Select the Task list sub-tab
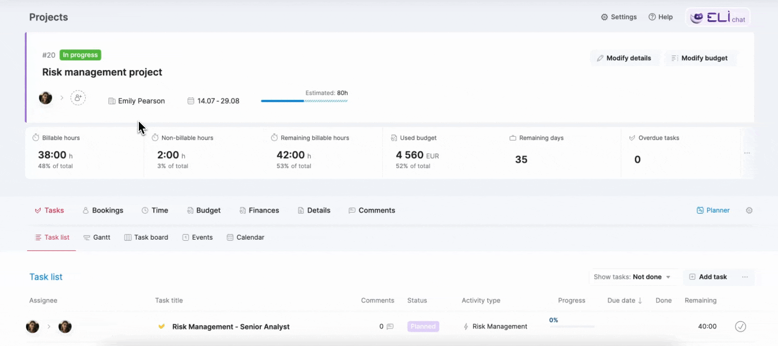 click(52, 237)
